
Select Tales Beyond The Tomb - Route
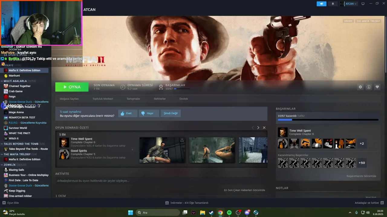pyautogui.click(x=28, y=149)
